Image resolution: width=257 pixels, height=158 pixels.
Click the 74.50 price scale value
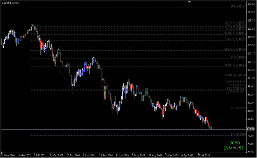[x=251, y=144]
